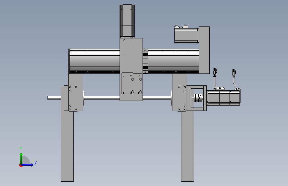
Task: Select the left support leg column
Action: click(x=67, y=146)
